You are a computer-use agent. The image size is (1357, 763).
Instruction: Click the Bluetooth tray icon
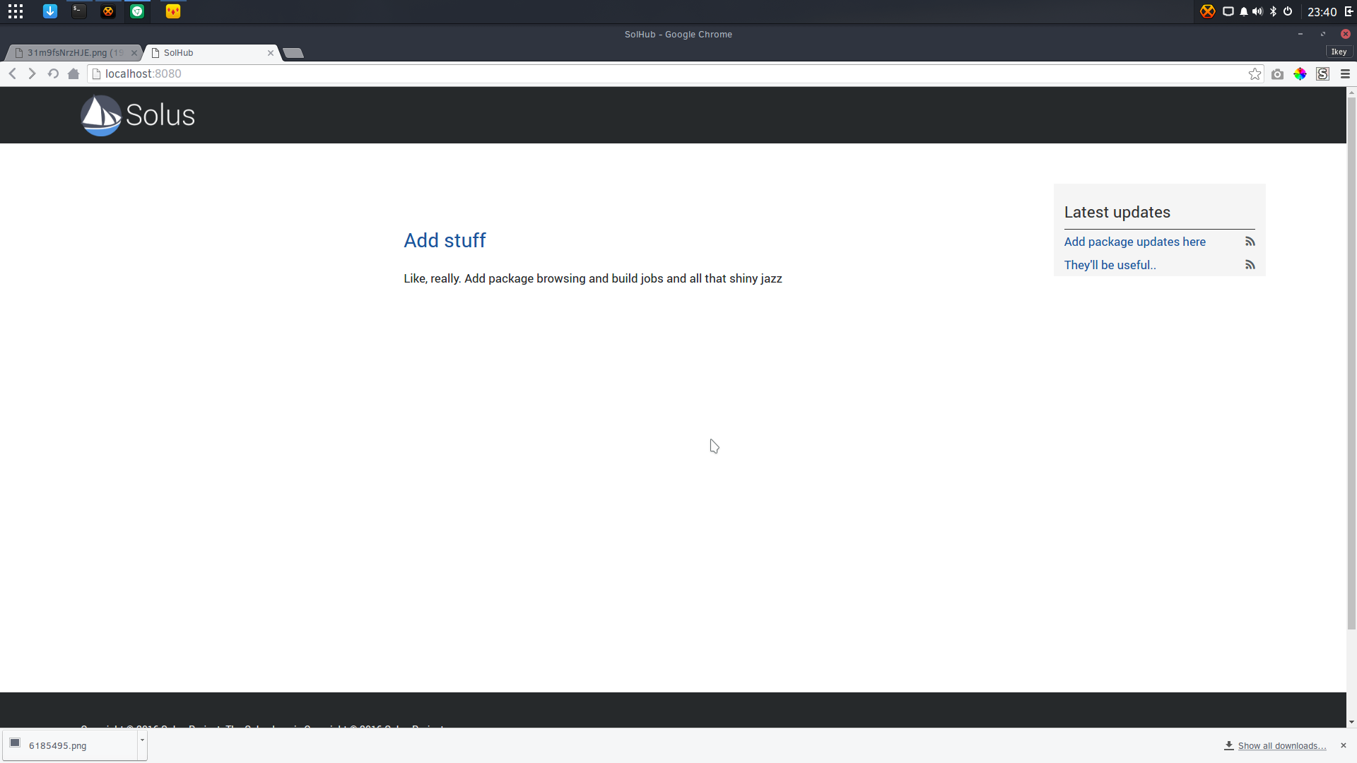pos(1273,11)
